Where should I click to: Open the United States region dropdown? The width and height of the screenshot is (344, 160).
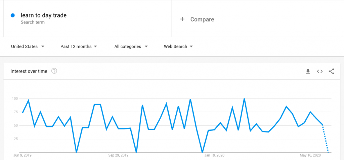click(x=28, y=46)
